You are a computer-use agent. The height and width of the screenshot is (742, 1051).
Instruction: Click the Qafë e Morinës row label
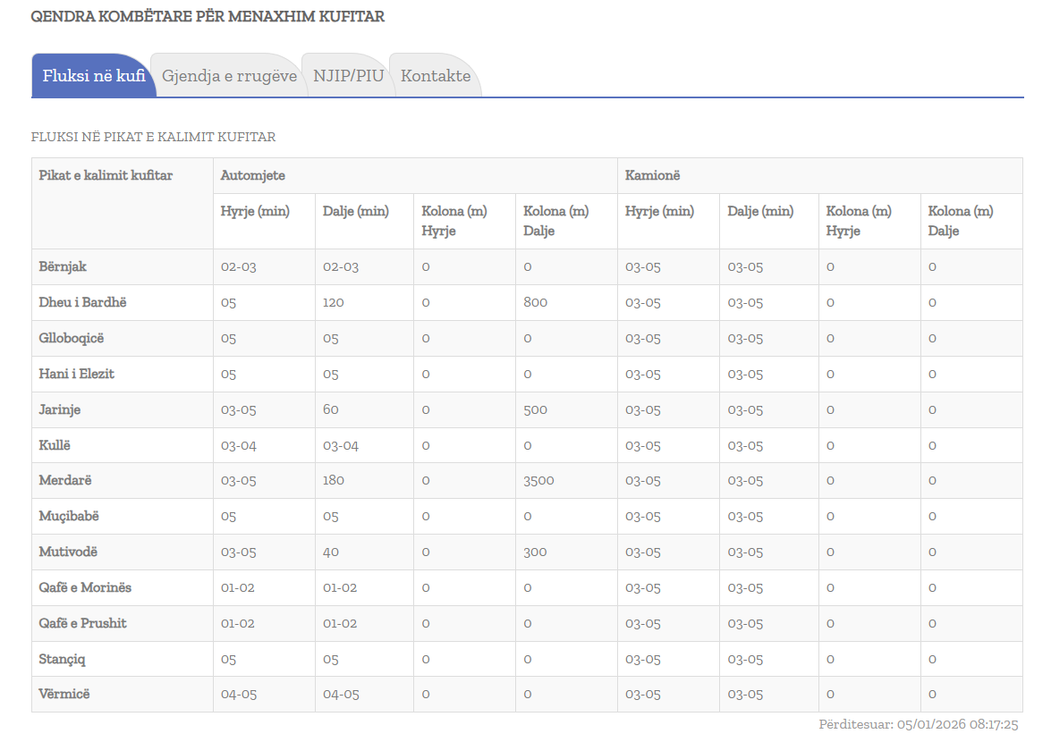point(85,587)
